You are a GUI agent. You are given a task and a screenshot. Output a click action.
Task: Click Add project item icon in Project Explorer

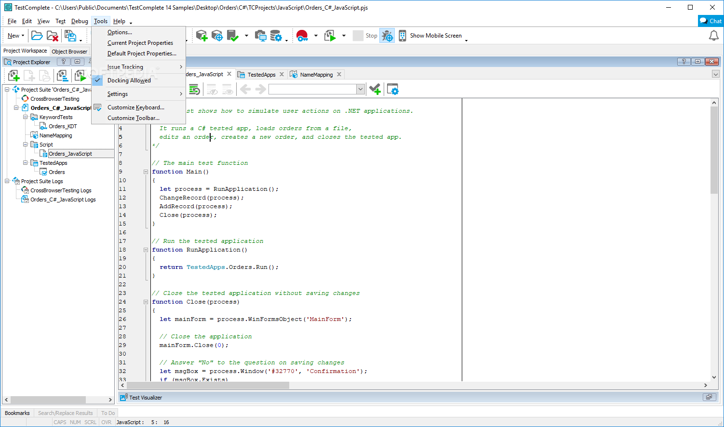coord(13,76)
